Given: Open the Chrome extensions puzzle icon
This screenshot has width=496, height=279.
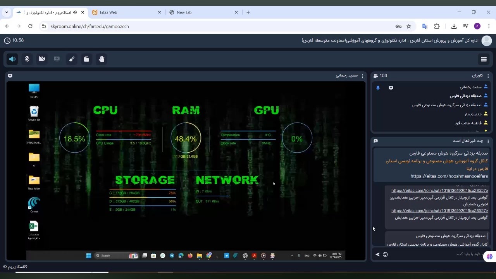Looking at the screenshot, I should (437, 26).
